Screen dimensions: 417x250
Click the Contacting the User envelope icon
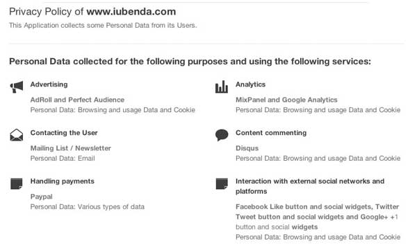17,135
